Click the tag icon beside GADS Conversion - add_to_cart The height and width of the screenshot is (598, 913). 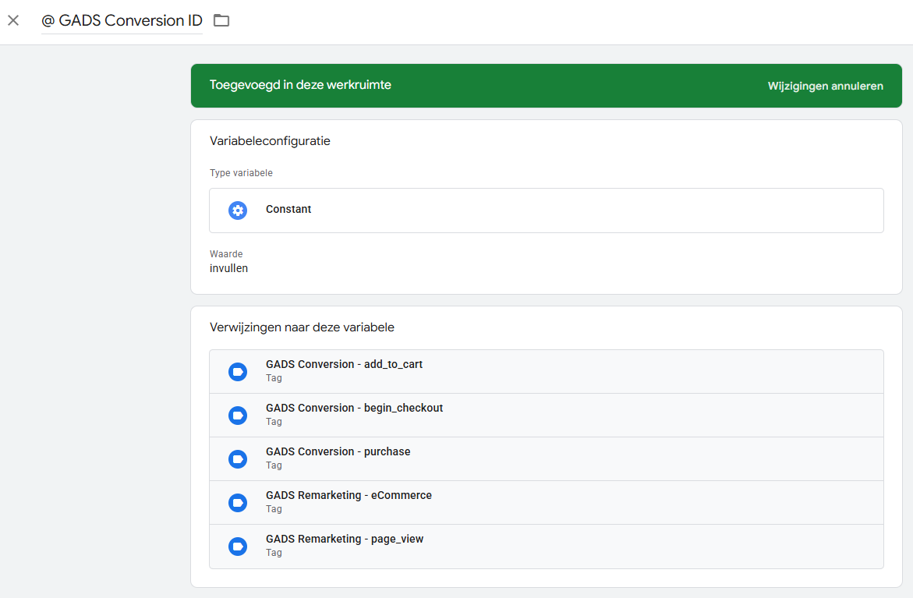click(238, 372)
